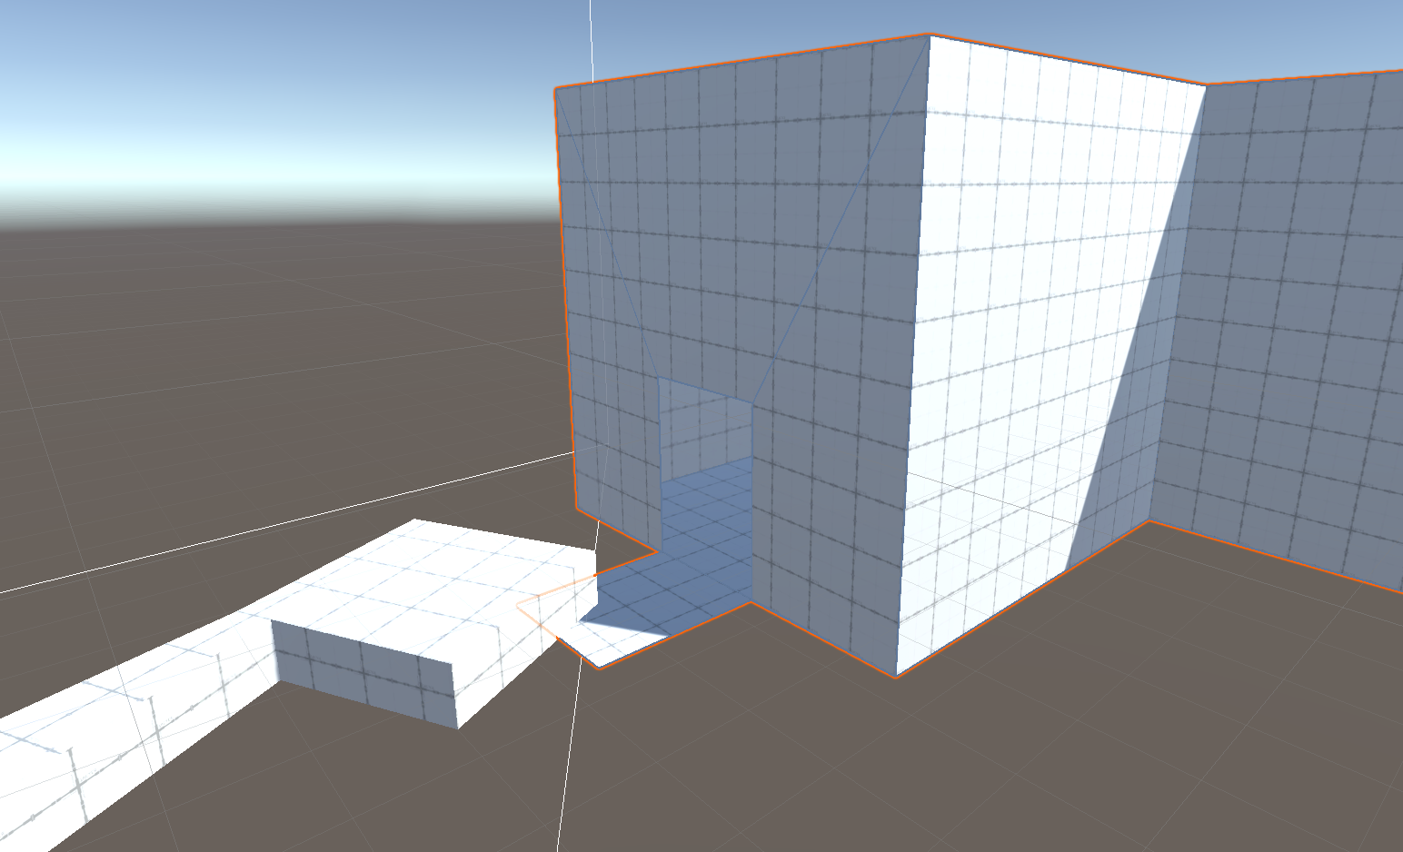The height and width of the screenshot is (852, 1403).
Task: Select the ground corner where right wall meets building
Action: click(x=1149, y=521)
